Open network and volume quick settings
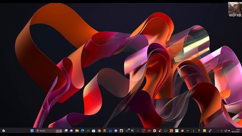Image resolution: width=242 pixels, height=136 pixels. [x=227, y=131]
